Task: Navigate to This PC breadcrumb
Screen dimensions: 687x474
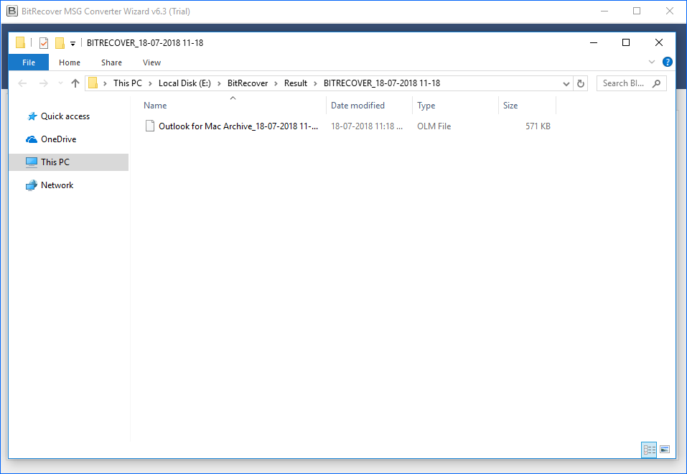Action: [x=128, y=83]
